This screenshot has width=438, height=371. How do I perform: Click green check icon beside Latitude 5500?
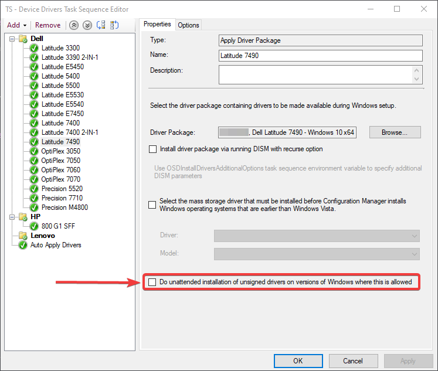[34, 86]
